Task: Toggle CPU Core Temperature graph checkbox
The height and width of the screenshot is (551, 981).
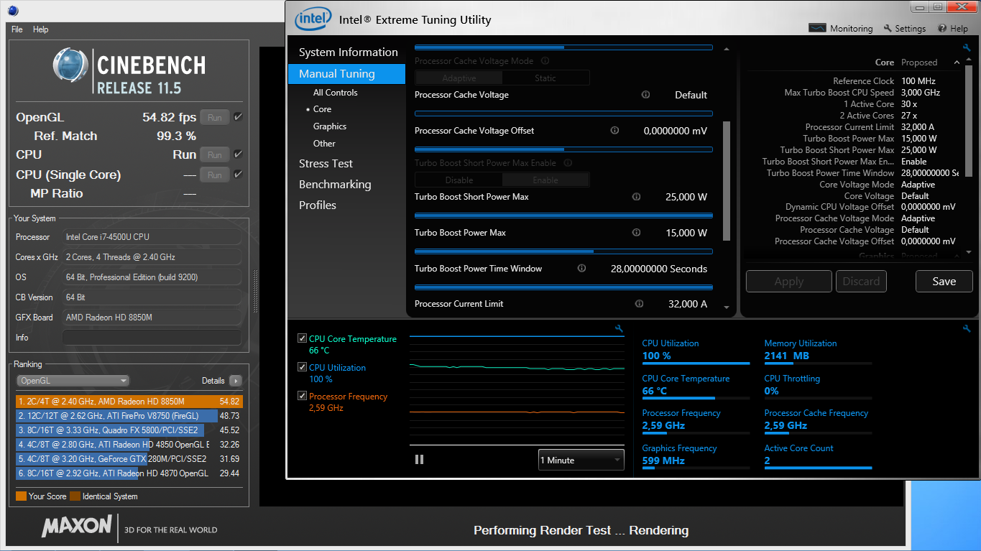Action: tap(303, 338)
